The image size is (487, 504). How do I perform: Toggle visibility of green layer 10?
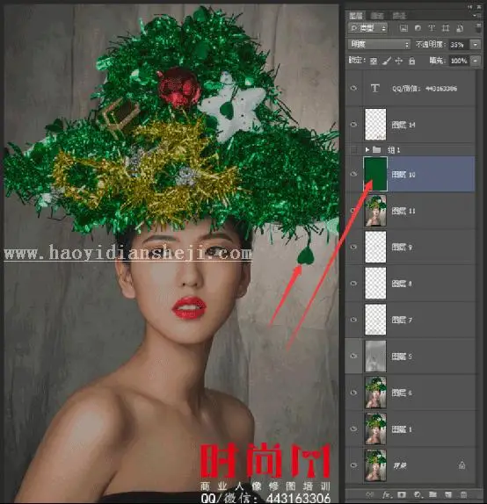click(x=353, y=174)
